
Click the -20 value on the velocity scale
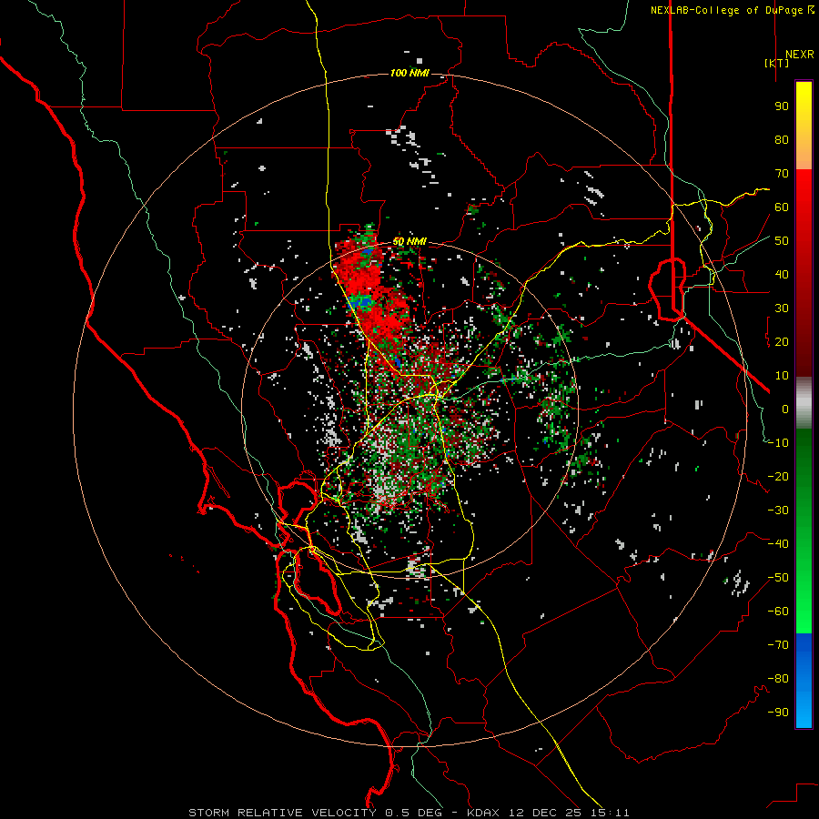pyautogui.click(x=778, y=476)
